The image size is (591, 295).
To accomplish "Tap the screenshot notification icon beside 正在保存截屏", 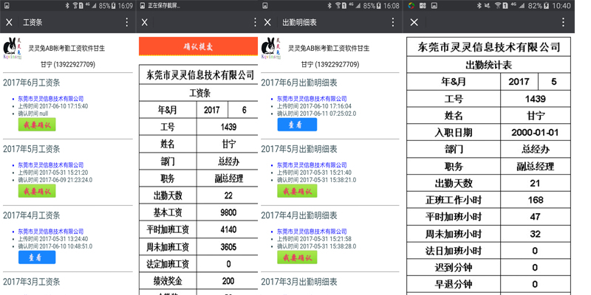I will pyautogui.click(x=143, y=6).
